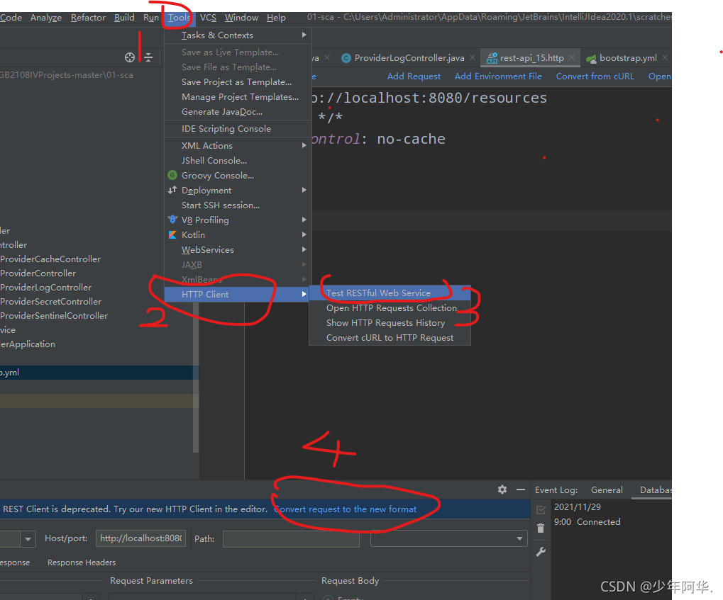Click Convert request to the new format
This screenshot has height=600, width=723.
[x=346, y=509]
